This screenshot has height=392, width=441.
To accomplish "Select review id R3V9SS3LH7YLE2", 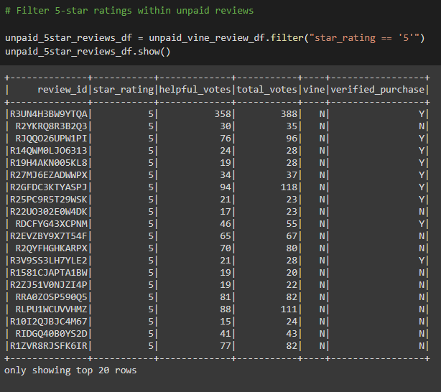I will (x=49, y=261).
